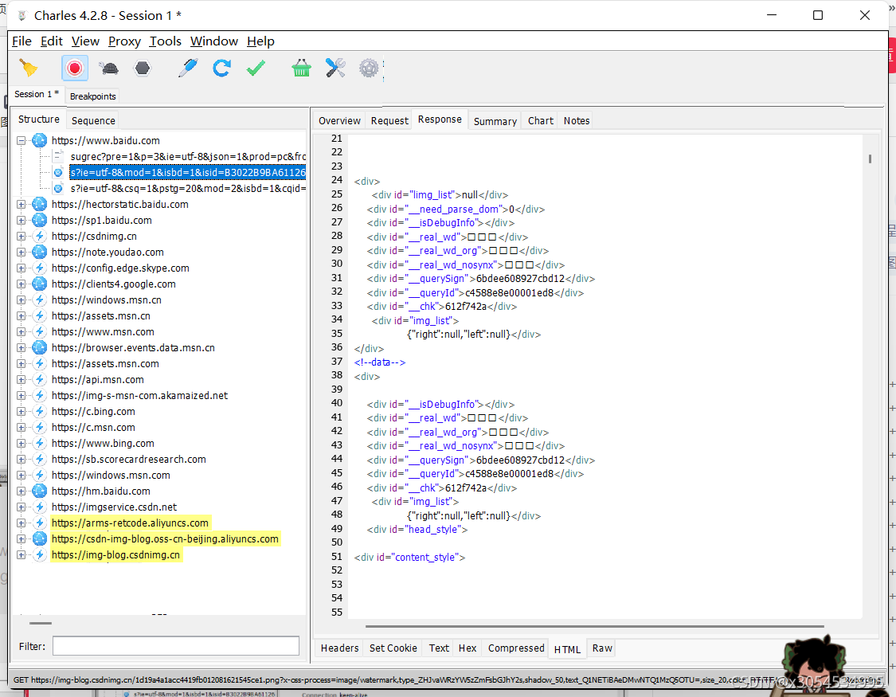Open the Settings gear icon
896x697 pixels.
click(369, 68)
